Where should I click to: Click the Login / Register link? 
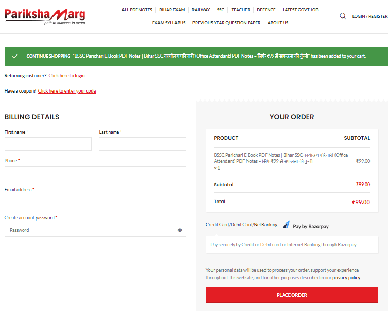click(x=369, y=16)
